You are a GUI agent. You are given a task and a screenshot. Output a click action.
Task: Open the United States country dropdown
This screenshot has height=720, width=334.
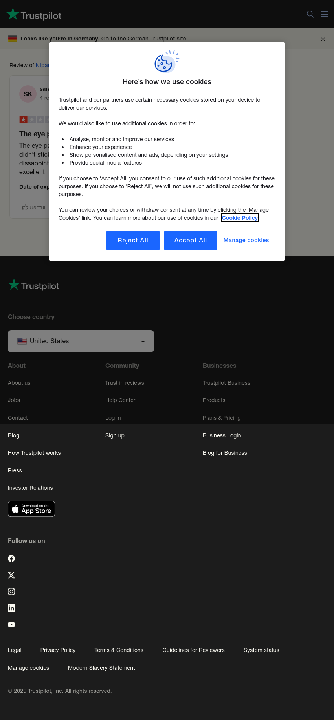81,341
